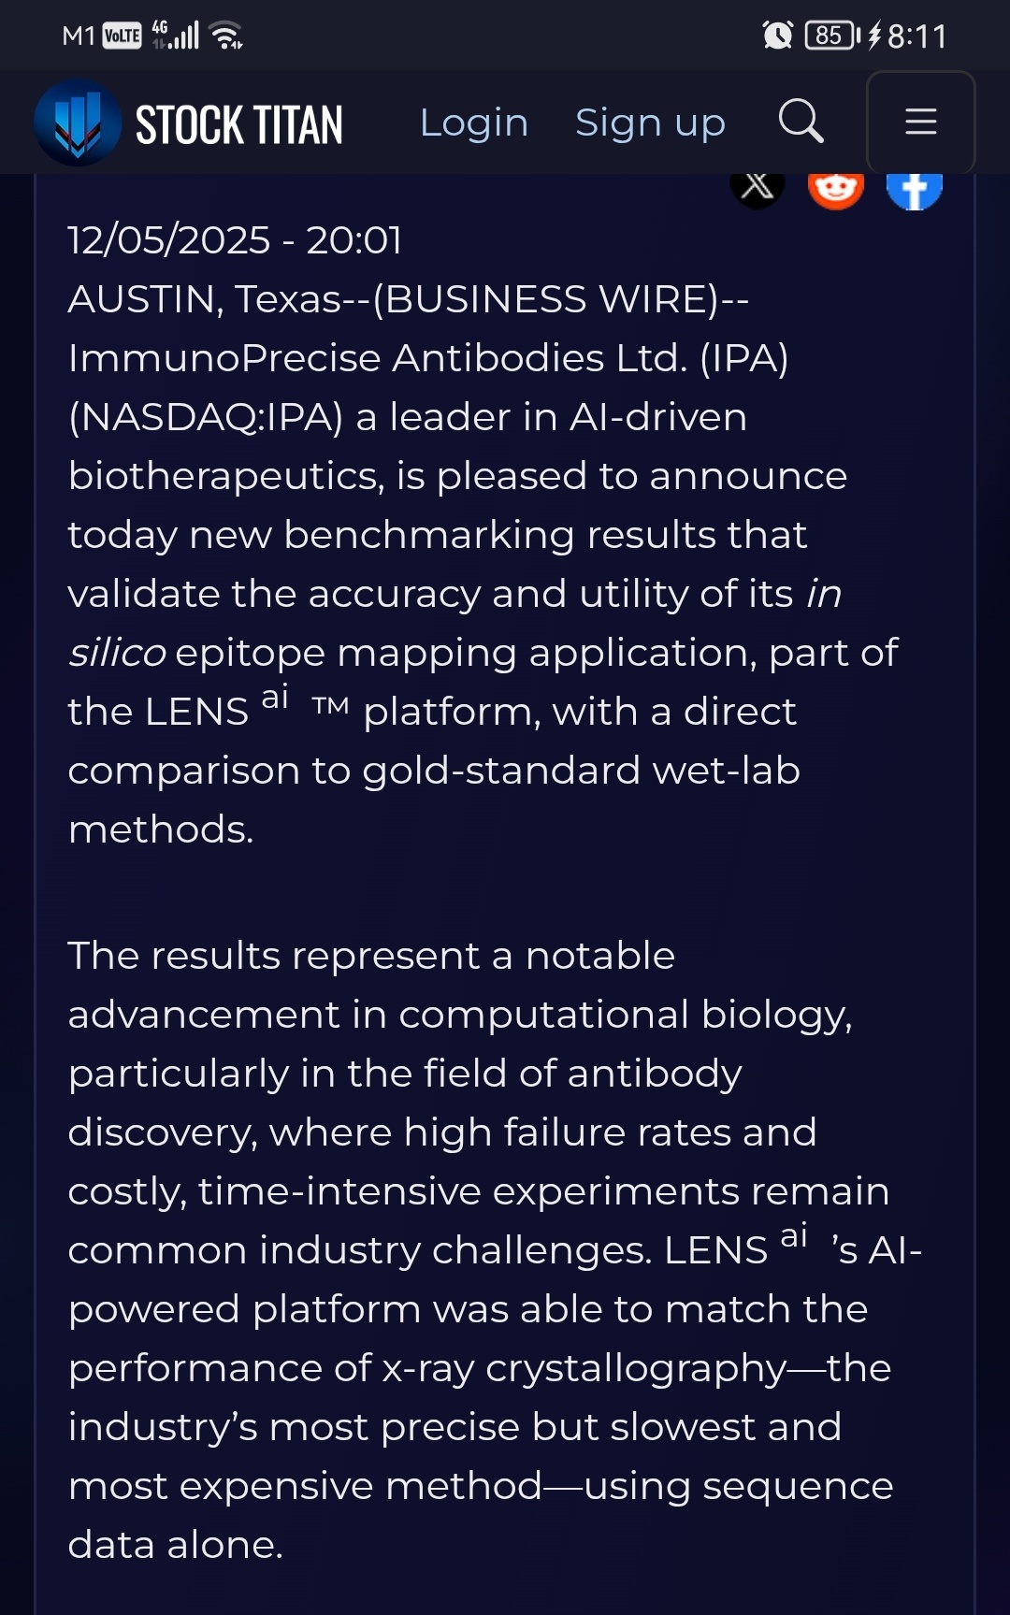Tap the alarm clock status icon
The height and width of the screenshot is (1615, 1010).
[778, 36]
